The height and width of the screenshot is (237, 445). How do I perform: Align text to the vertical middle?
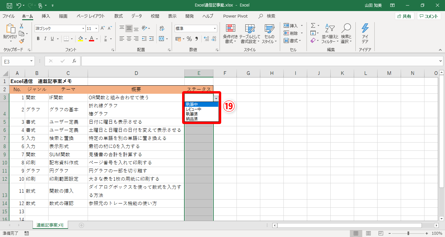coord(129,28)
